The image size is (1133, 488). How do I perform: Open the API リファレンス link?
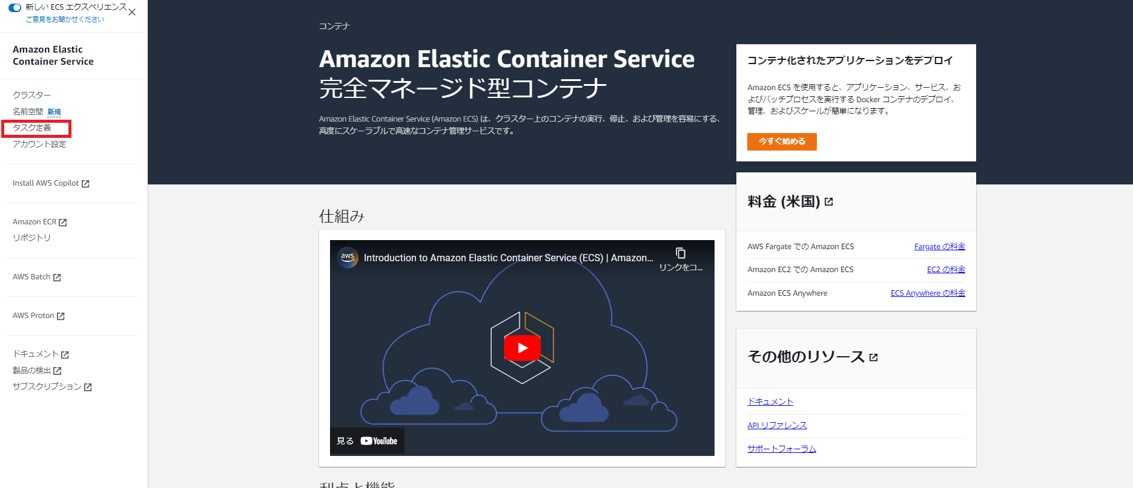tap(777, 425)
